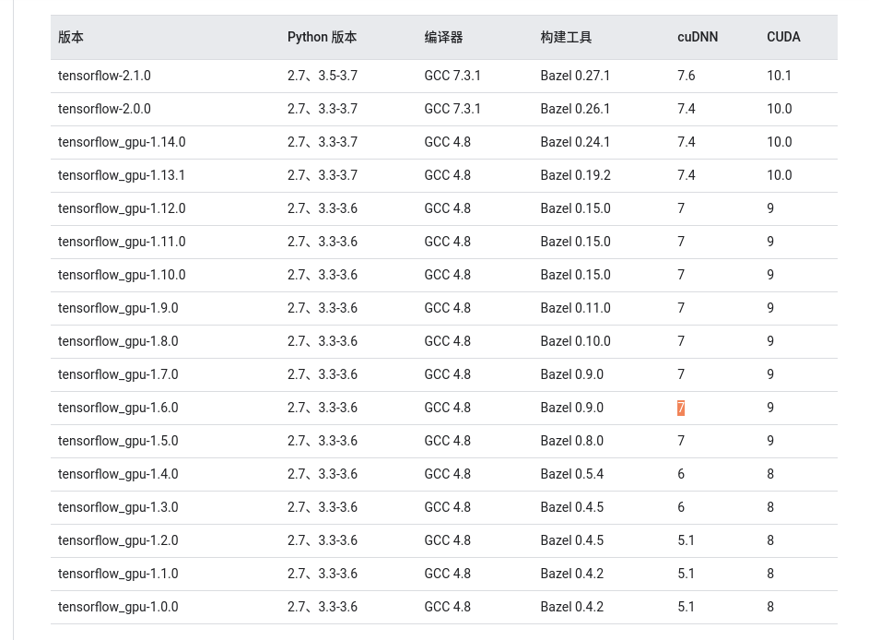Click the 编译器 column header

[443, 38]
